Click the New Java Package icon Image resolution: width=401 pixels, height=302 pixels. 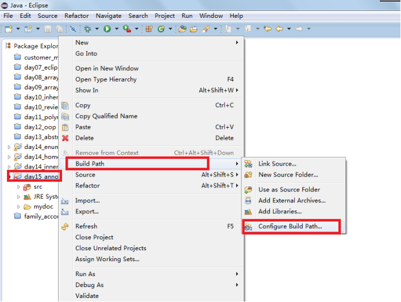coord(149,29)
